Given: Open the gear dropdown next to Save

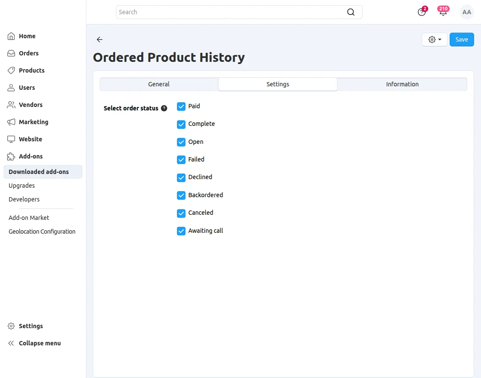Looking at the screenshot, I should 434,40.
